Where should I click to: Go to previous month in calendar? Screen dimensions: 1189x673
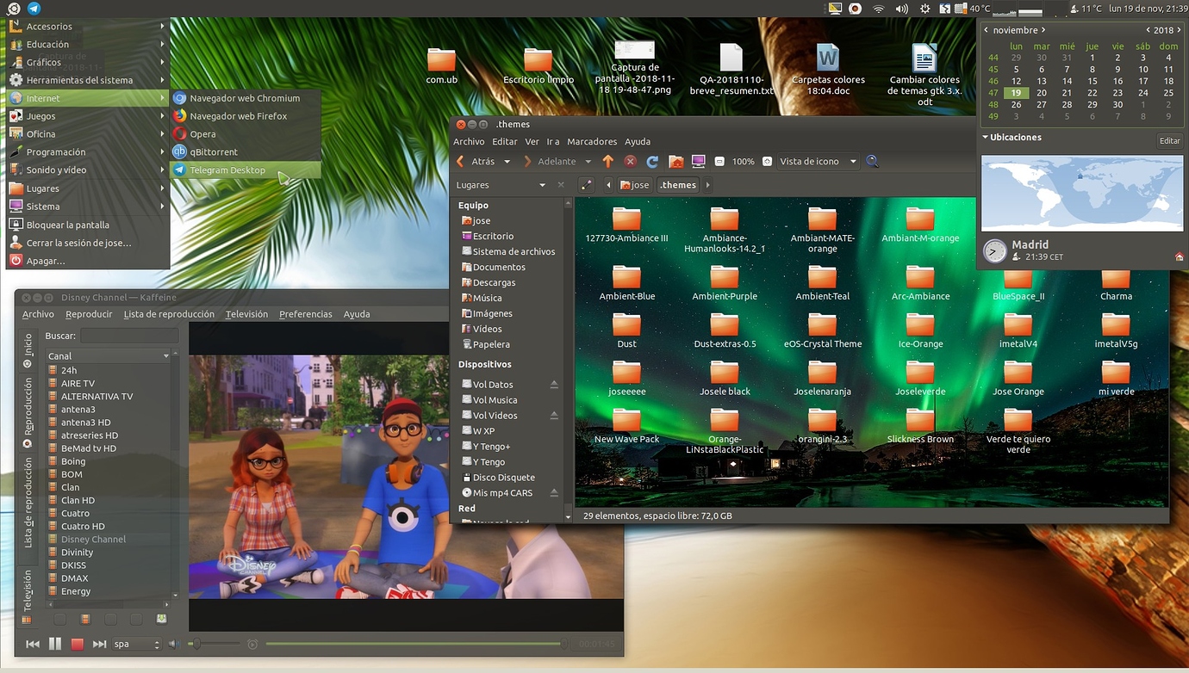tap(987, 30)
